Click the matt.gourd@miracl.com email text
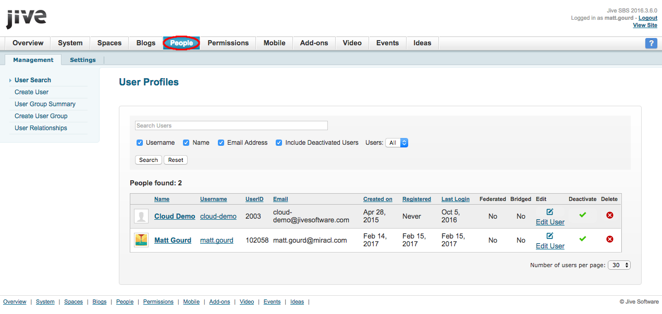The height and width of the screenshot is (314, 662). pyautogui.click(x=310, y=240)
